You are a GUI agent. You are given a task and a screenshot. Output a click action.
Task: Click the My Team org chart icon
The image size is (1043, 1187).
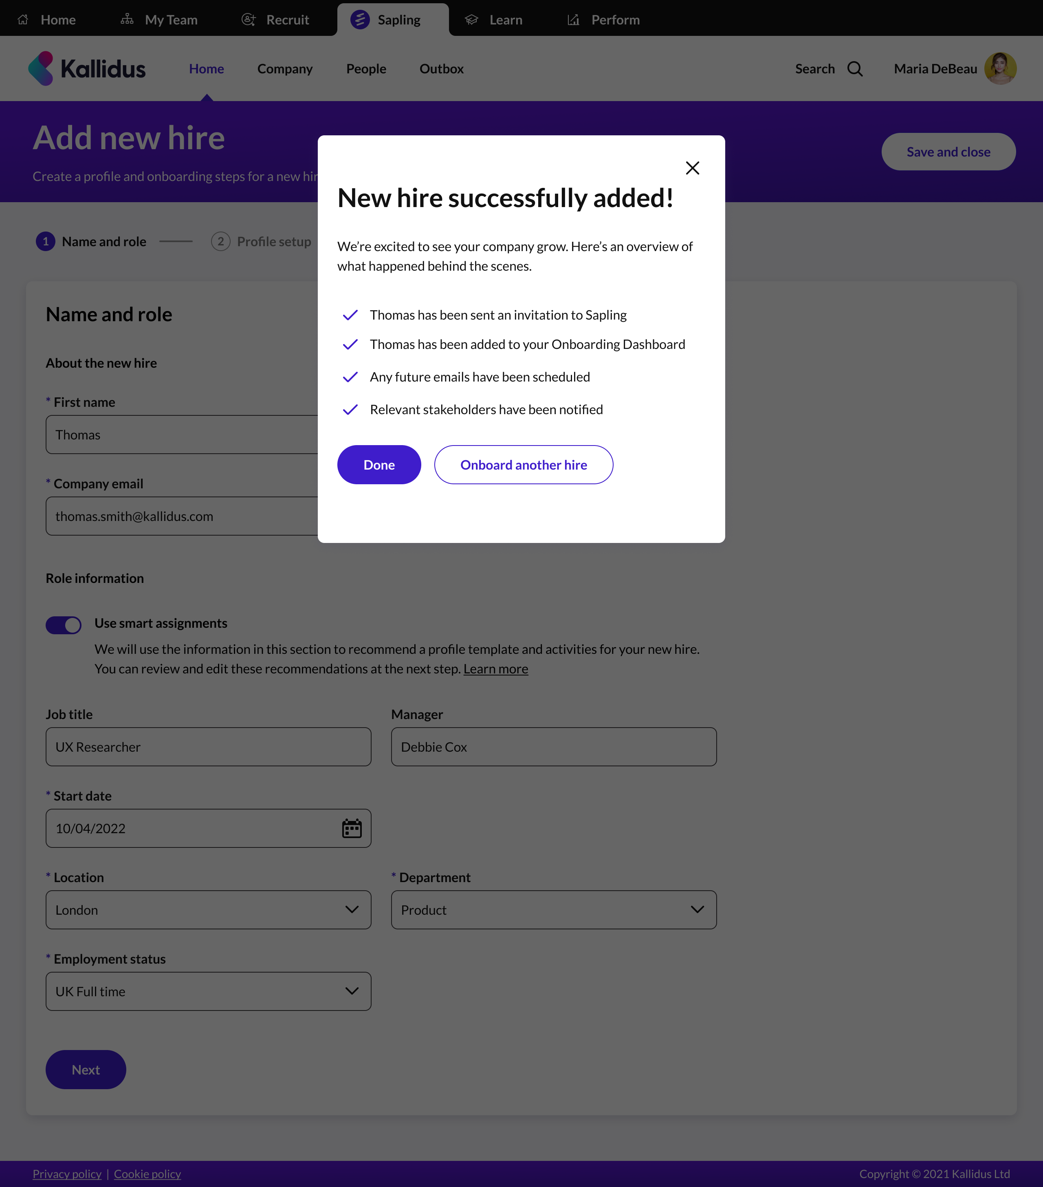[127, 20]
